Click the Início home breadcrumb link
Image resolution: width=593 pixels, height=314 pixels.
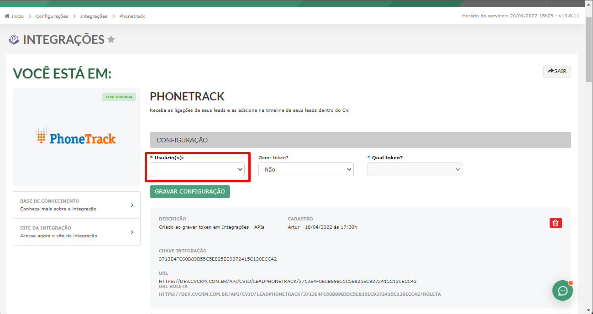[14, 16]
